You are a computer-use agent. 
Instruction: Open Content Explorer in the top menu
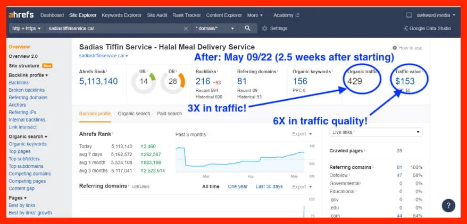(224, 15)
